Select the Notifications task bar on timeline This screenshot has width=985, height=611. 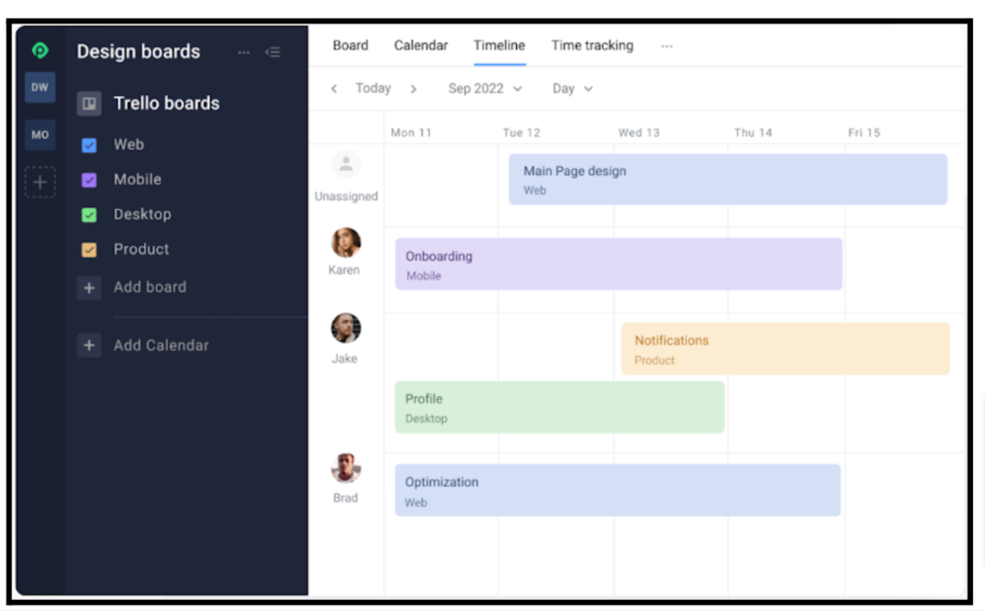point(785,349)
